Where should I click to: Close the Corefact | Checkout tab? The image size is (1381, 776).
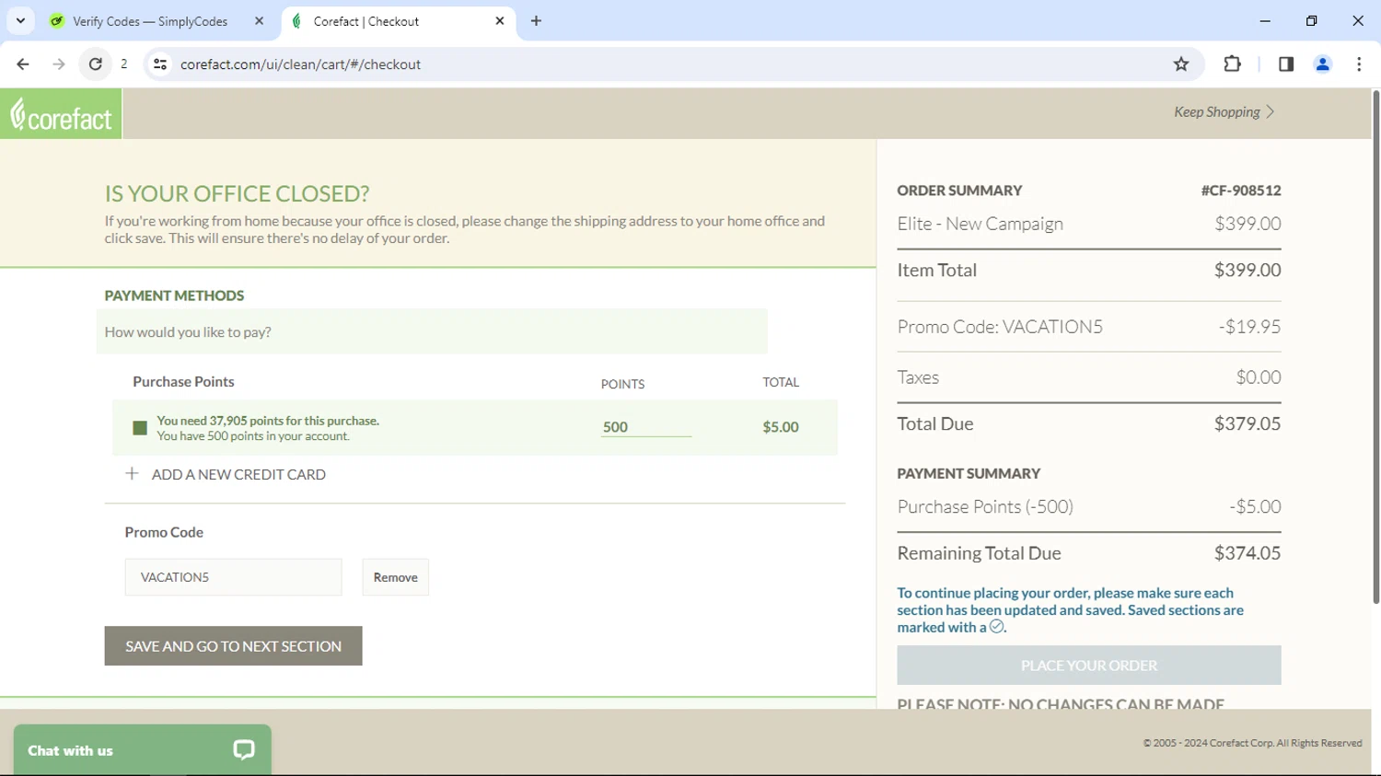click(500, 21)
